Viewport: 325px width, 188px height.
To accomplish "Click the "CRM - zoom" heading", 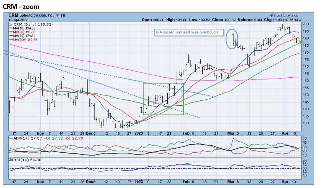I will tap(21, 7).
